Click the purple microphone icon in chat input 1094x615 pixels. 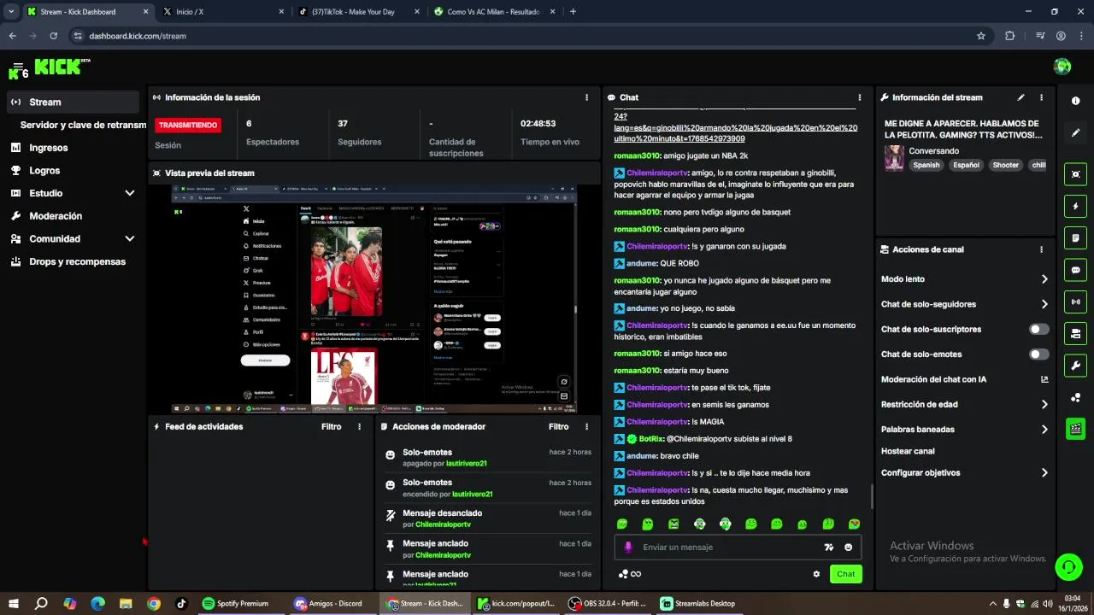point(628,547)
